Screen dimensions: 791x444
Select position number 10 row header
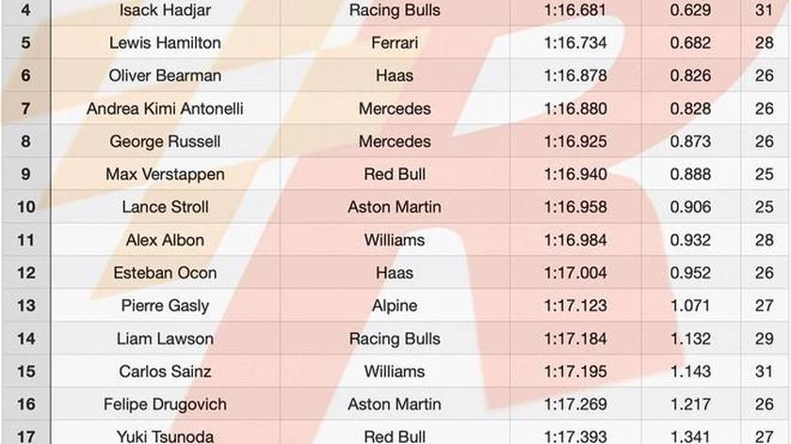coord(26,207)
